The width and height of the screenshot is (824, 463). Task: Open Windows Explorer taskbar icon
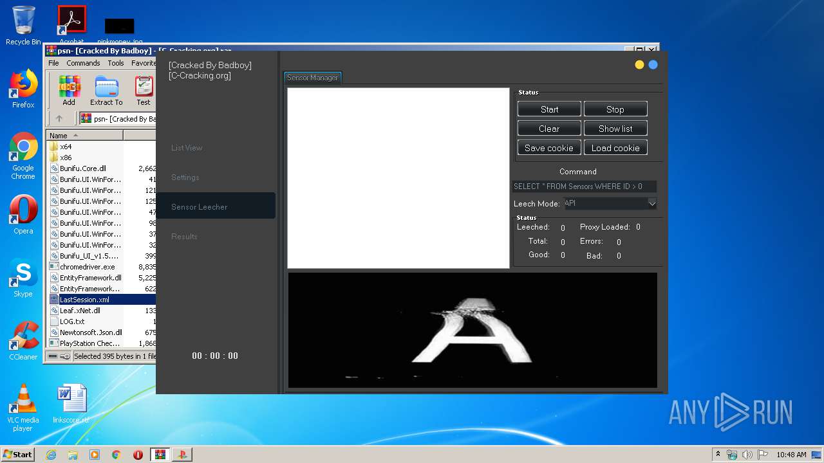[73, 455]
